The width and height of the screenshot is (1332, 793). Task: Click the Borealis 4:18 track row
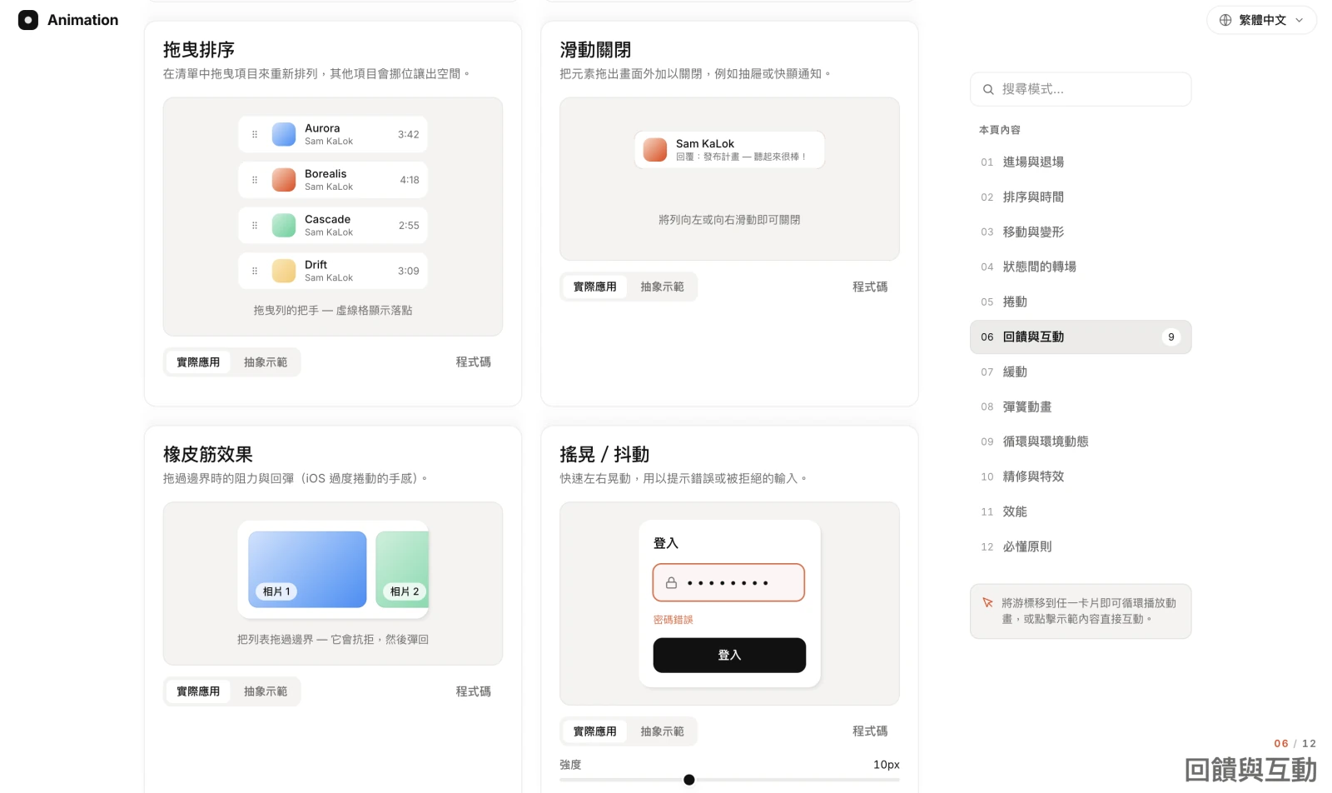(x=333, y=180)
